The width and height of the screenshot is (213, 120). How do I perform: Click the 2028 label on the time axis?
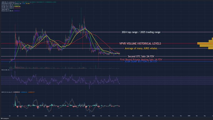coord(189,116)
